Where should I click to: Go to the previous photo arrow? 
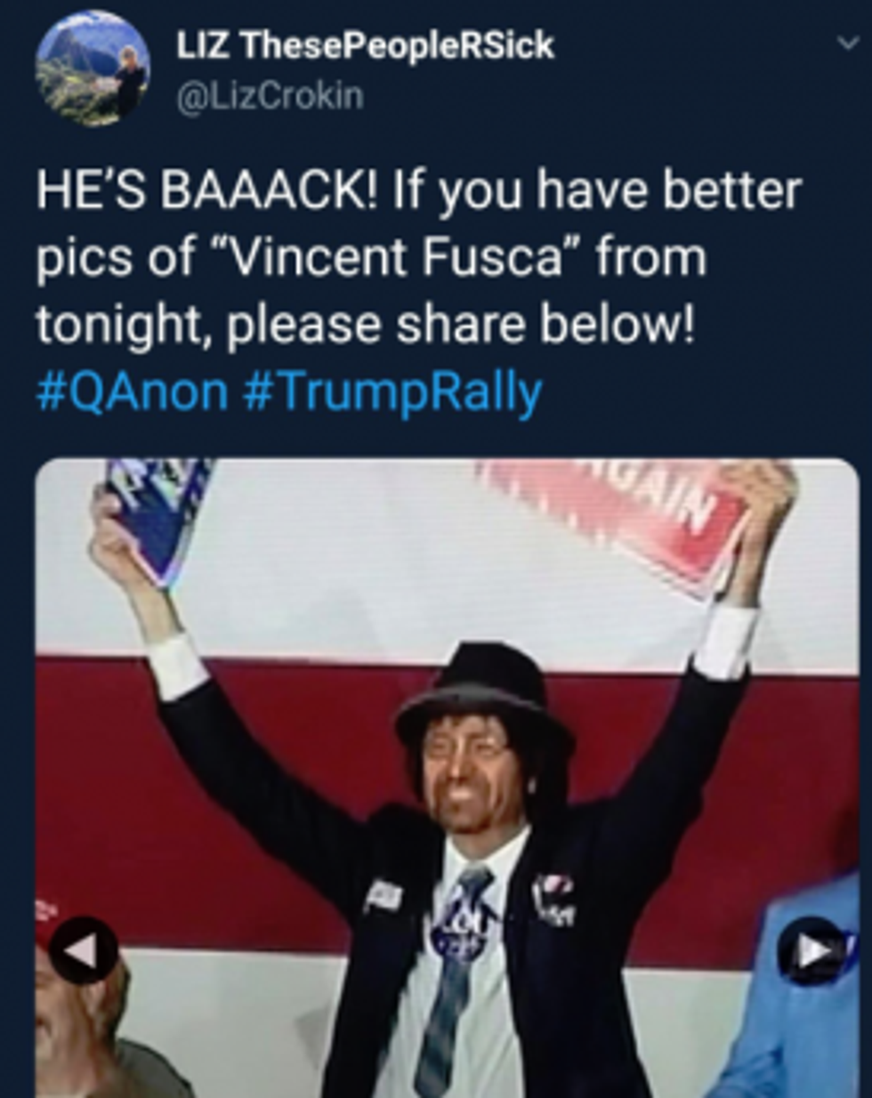[x=83, y=949]
